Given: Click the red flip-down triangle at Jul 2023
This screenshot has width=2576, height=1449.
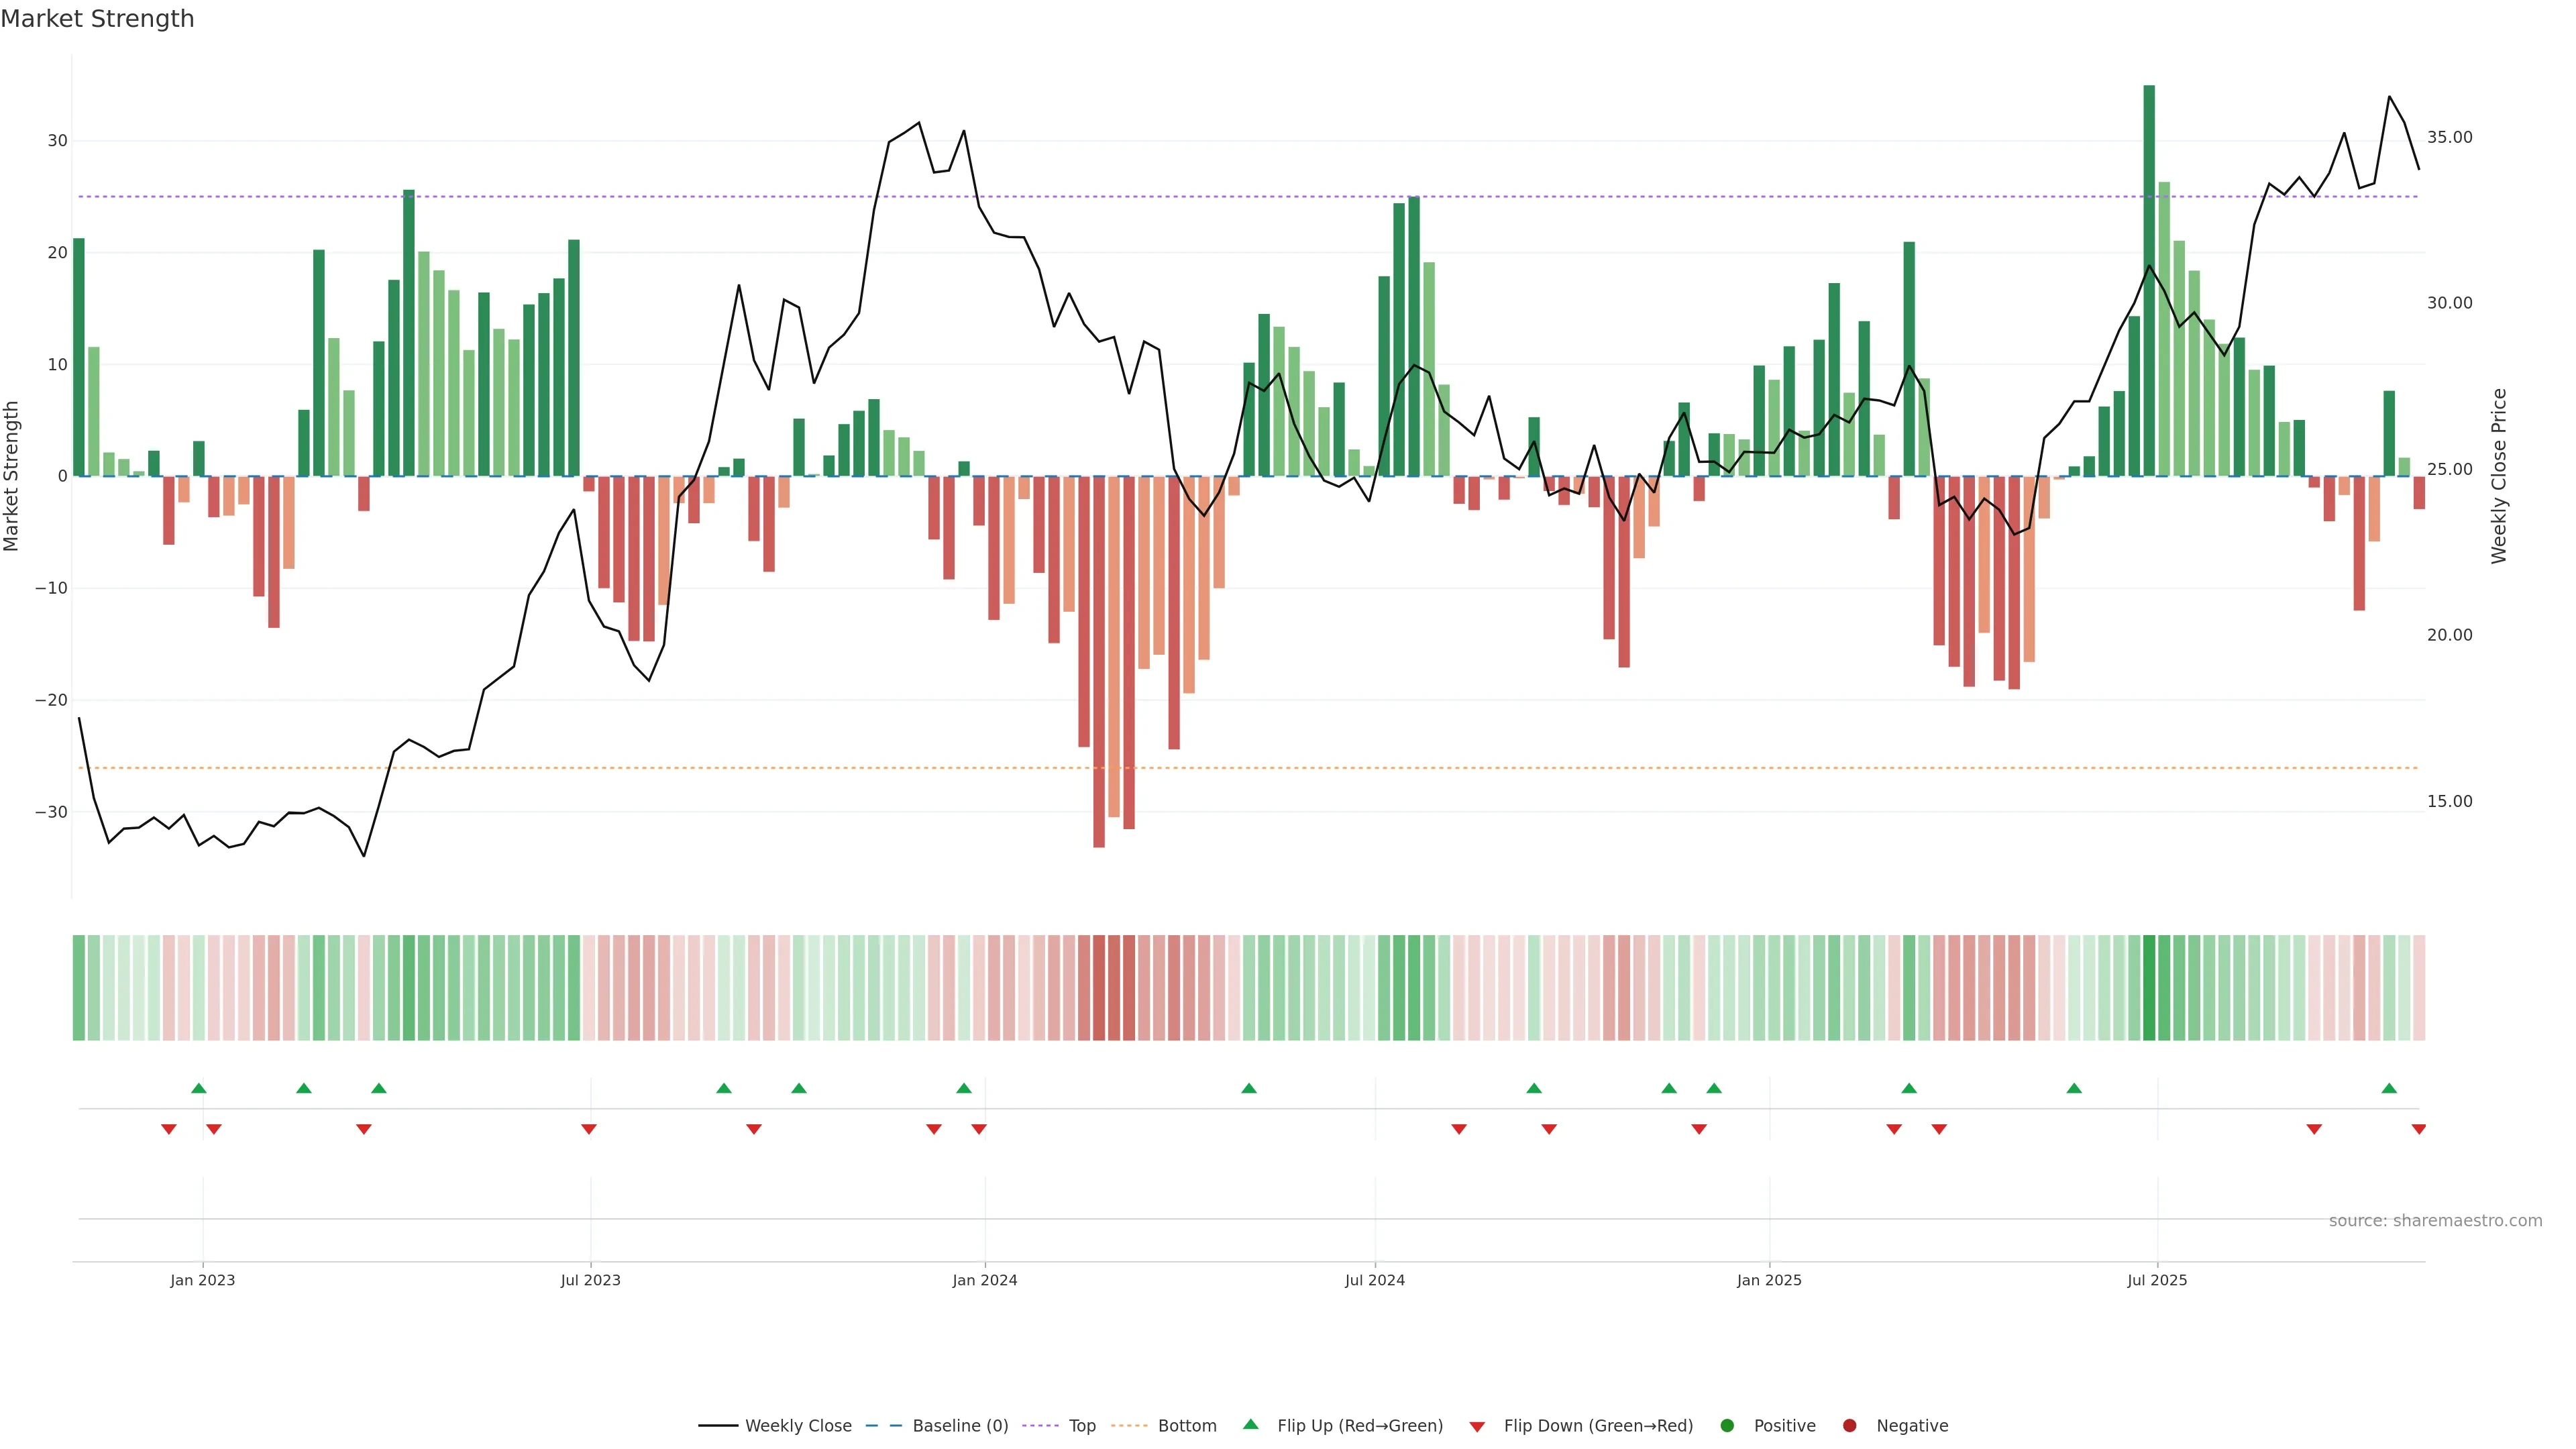Looking at the screenshot, I should click(589, 1129).
